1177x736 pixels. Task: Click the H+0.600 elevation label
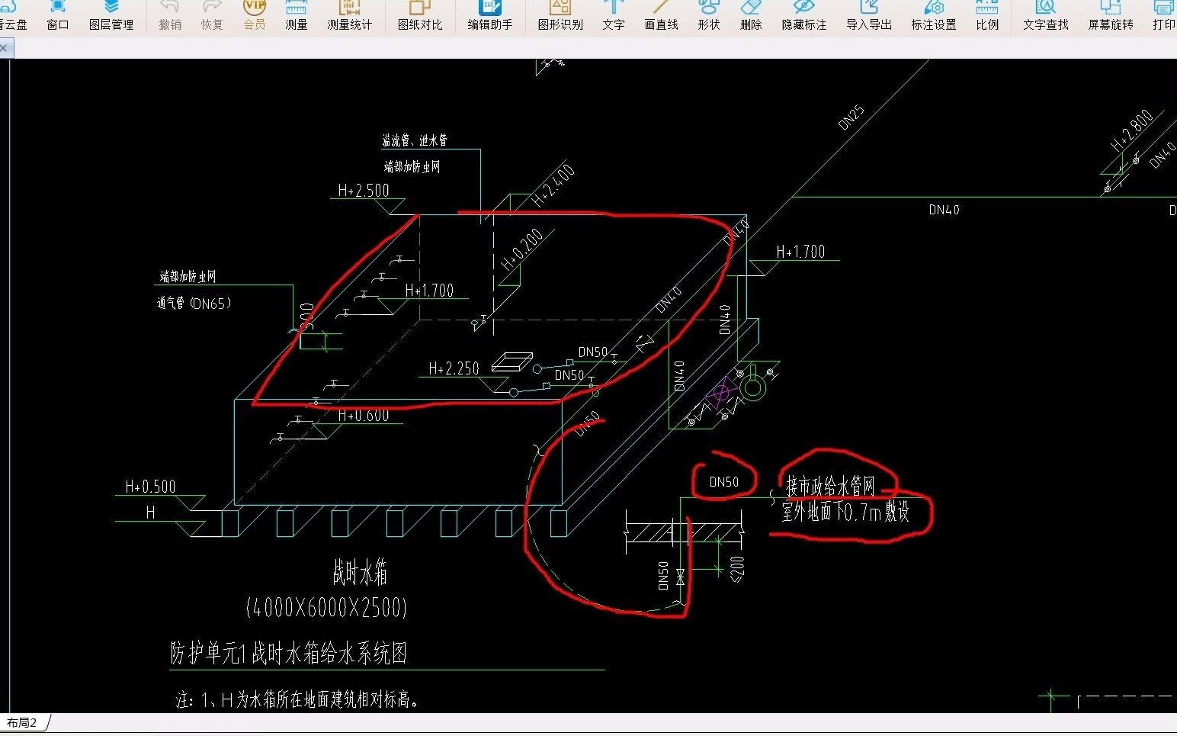click(x=364, y=415)
